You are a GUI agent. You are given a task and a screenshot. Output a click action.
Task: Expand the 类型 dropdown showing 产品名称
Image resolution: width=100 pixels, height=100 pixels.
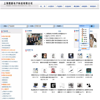(18, 26)
